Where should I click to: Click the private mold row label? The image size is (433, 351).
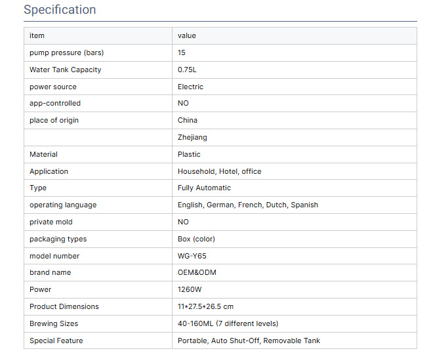point(51,222)
